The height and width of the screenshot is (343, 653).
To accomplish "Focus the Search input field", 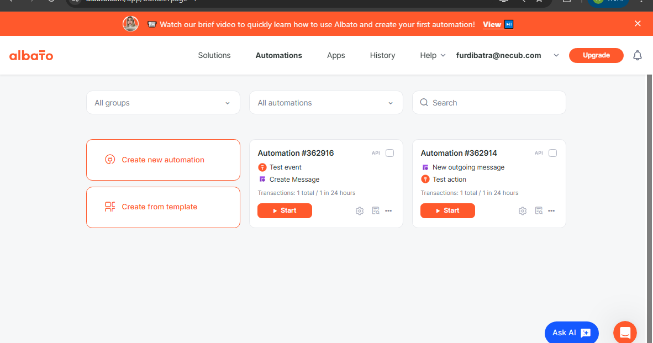I will click(x=489, y=102).
